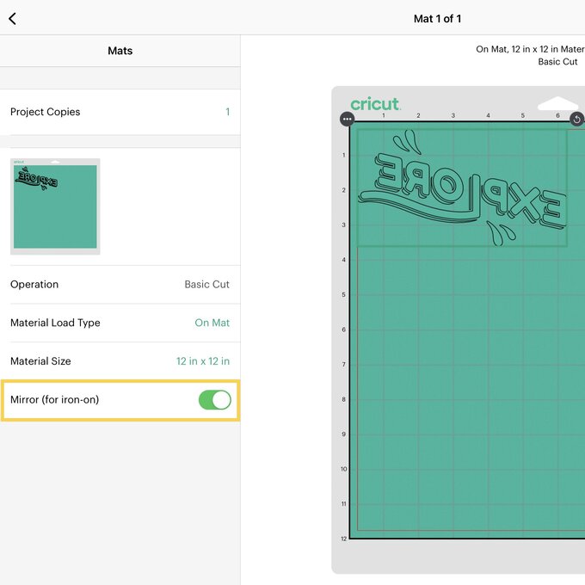Viewport: 585px width, 585px height.
Task: Open the 12 in x 12 in size dropdown
Action: (x=203, y=361)
